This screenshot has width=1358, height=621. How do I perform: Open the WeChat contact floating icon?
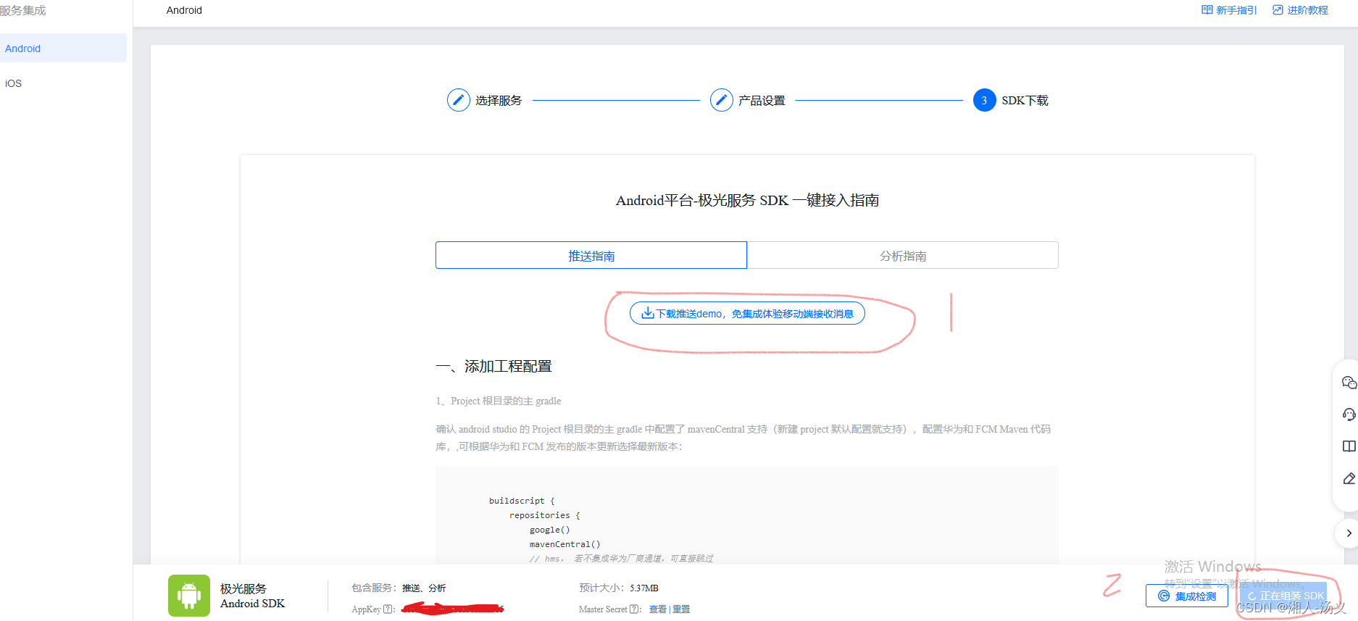[x=1349, y=383]
